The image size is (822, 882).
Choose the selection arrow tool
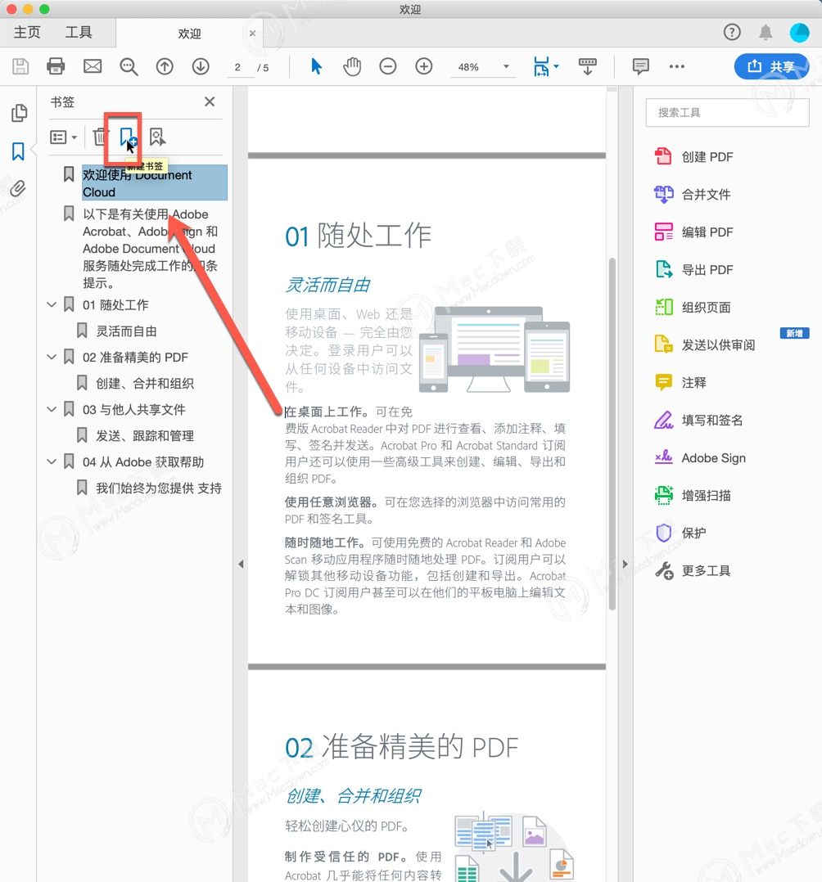tap(316, 66)
